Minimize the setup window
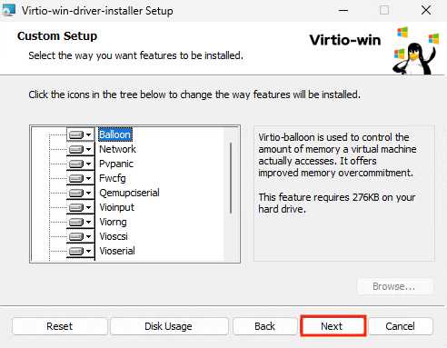447x348 pixels. click(343, 11)
